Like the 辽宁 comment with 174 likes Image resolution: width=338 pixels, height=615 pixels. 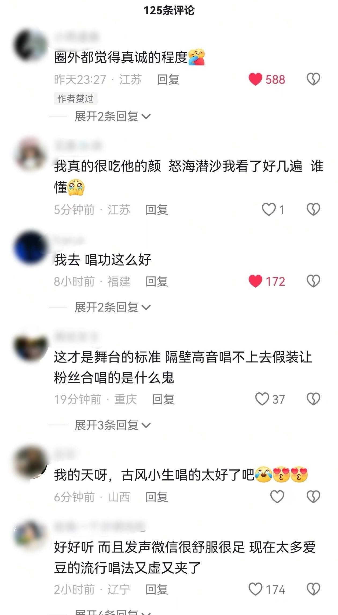click(255, 589)
